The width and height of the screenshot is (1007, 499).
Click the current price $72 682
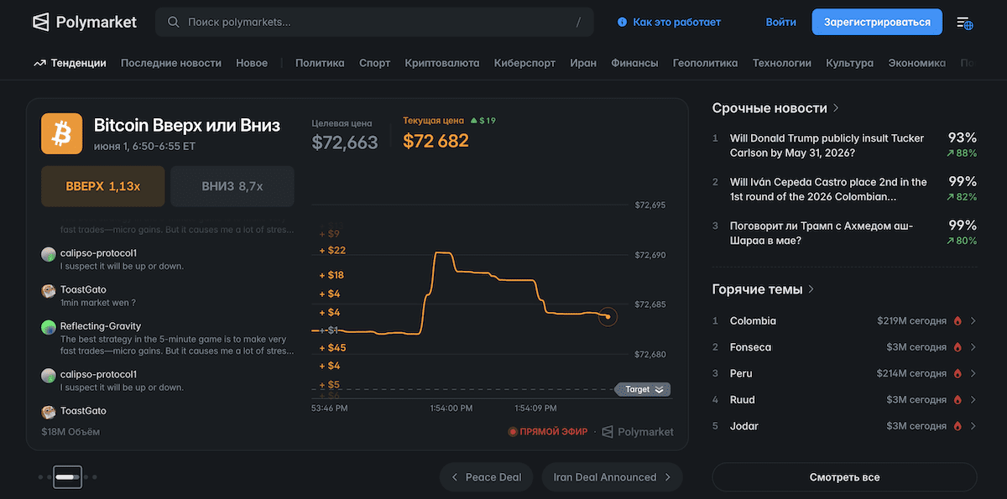click(436, 141)
